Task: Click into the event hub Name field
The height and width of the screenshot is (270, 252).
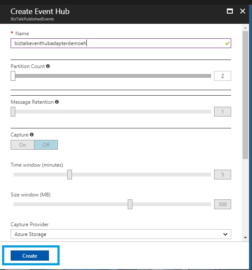Action: pos(121,43)
